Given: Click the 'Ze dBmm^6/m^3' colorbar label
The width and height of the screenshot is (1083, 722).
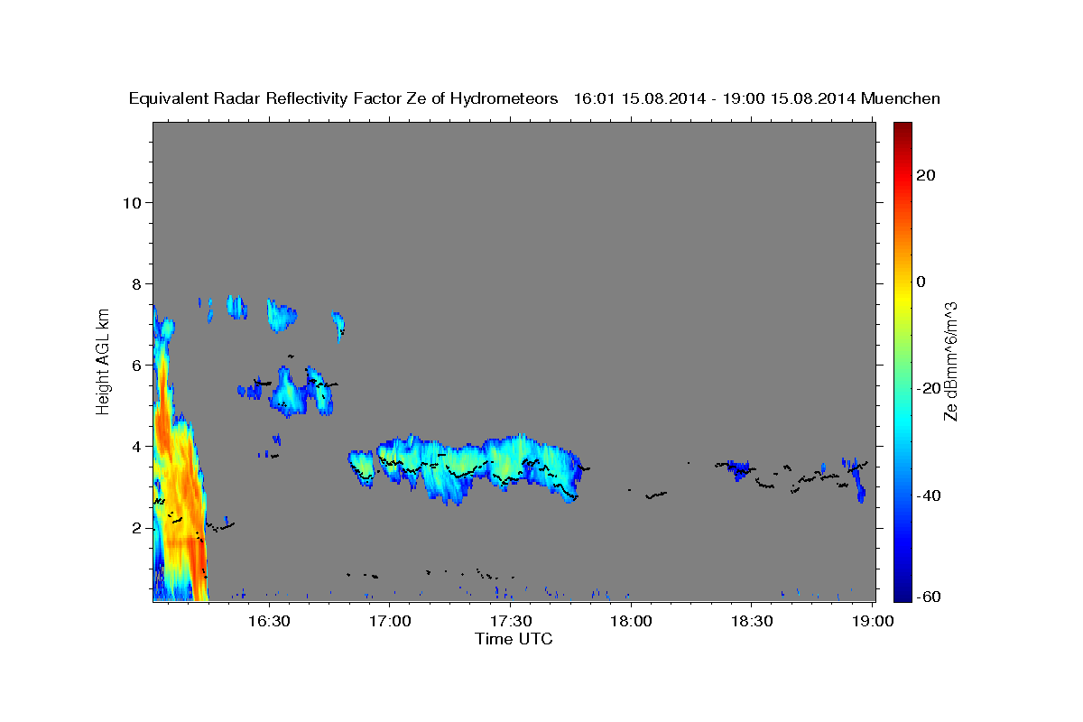Looking at the screenshot, I should [x=949, y=361].
